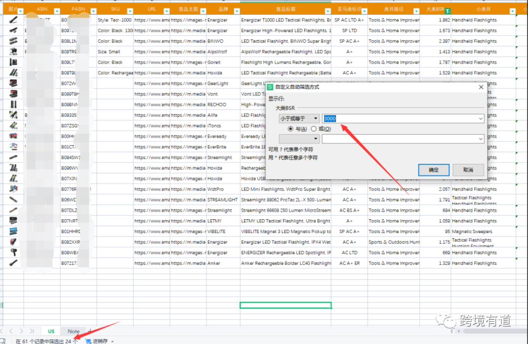Open the SKU column filter arrow
Image resolution: width=528 pixels, height=344 pixels.
tap(130, 11)
